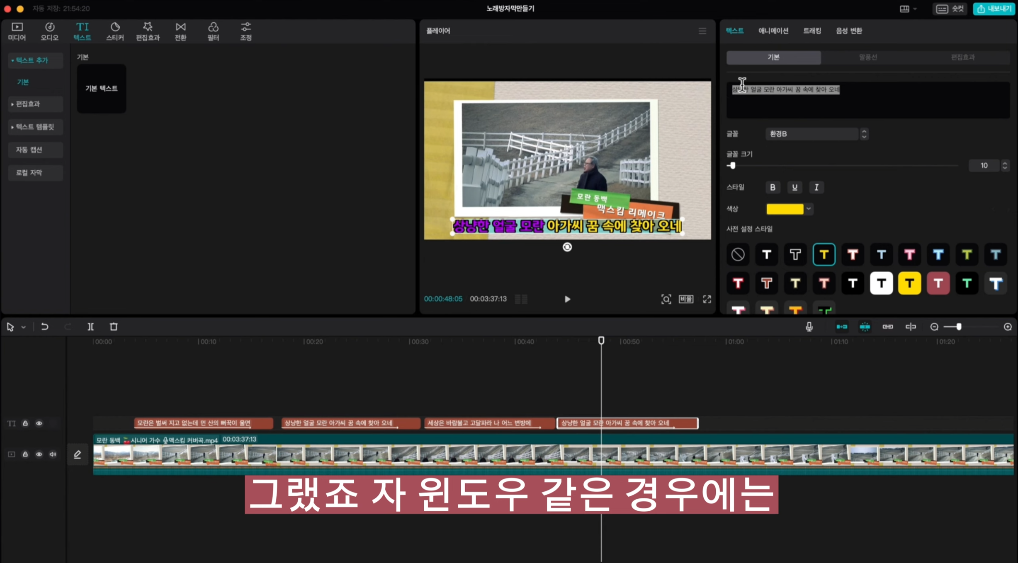Switch to the 애니메이션 tab
Screen dimensions: 1018x563
[x=773, y=31]
